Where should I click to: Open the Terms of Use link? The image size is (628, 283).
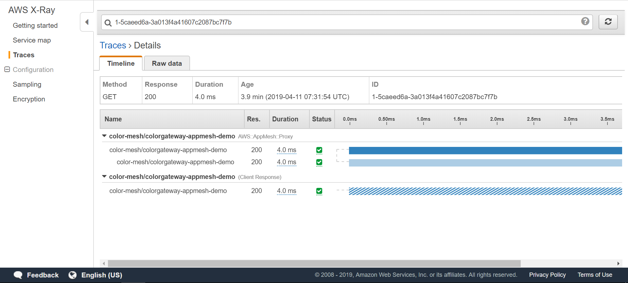(595, 275)
